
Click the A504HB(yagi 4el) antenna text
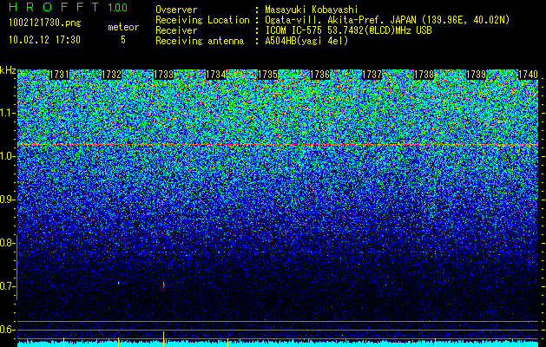coord(306,41)
